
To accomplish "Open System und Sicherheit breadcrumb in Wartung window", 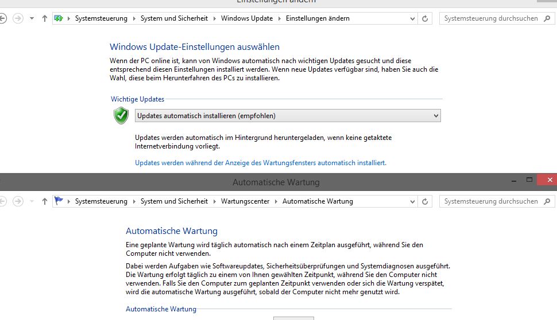I will tap(174, 201).
